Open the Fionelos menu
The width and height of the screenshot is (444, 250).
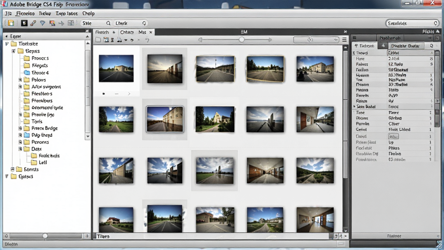coord(25,13)
